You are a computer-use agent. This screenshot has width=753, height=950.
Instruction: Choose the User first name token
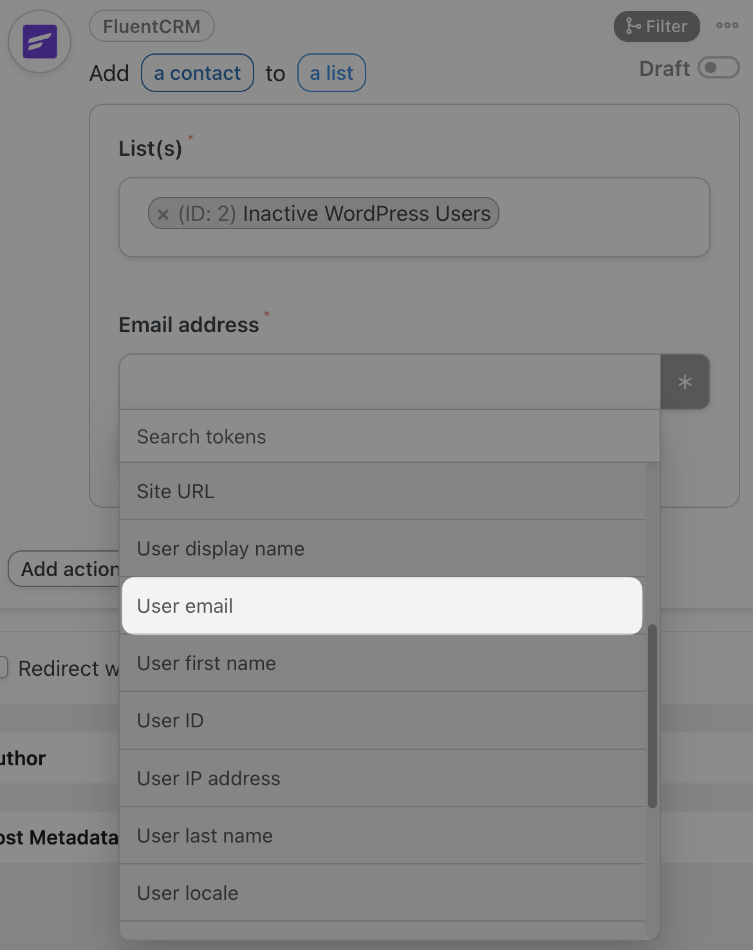coord(383,663)
